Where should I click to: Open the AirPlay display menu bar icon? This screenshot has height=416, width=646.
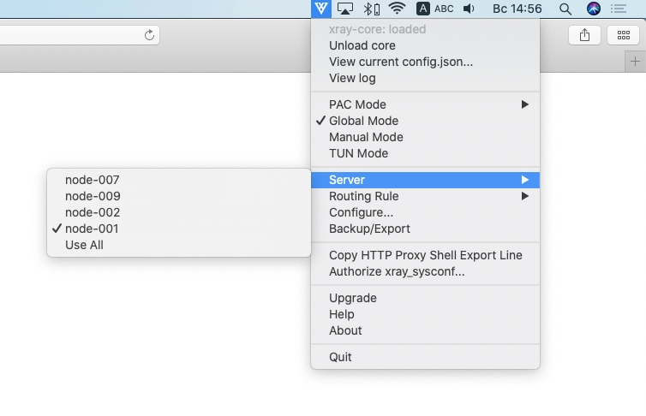[345, 9]
